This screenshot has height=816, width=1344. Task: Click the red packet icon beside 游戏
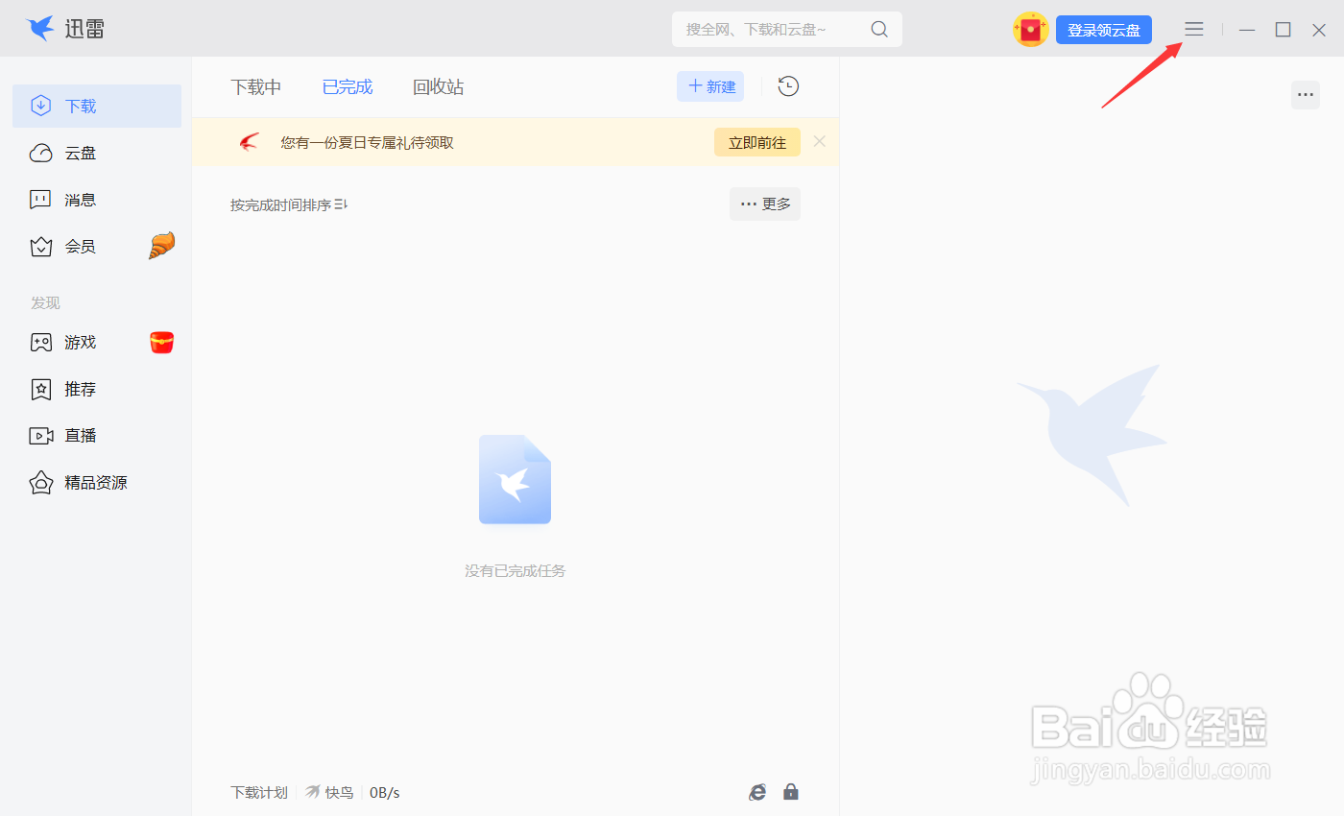point(162,342)
